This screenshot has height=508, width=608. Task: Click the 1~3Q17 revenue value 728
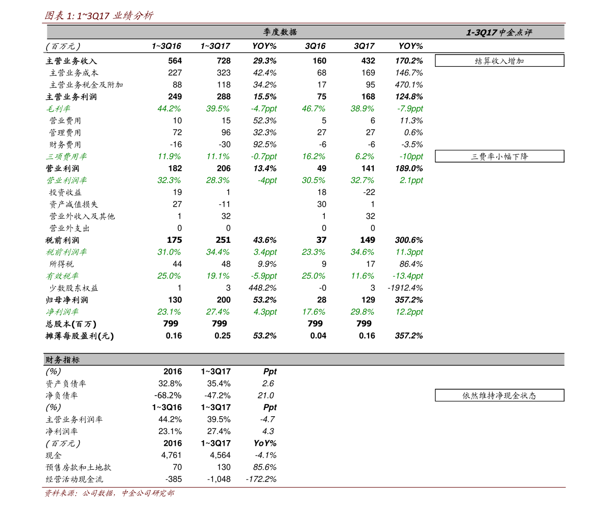point(224,61)
